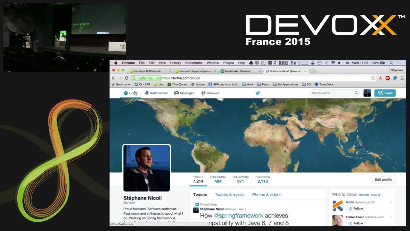The width and height of the screenshot is (410, 231).
Task: Switch to Tweets & replies tab
Action: (x=230, y=195)
